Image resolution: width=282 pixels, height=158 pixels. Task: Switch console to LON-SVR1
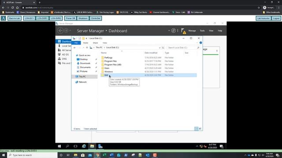click(x=42, y=18)
